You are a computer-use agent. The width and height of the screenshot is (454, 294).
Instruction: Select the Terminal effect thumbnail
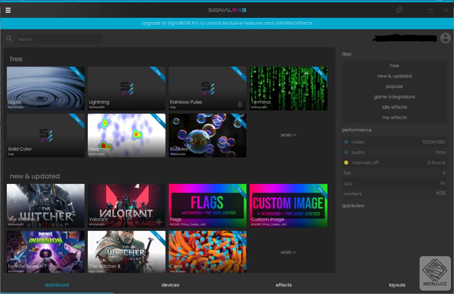289,89
